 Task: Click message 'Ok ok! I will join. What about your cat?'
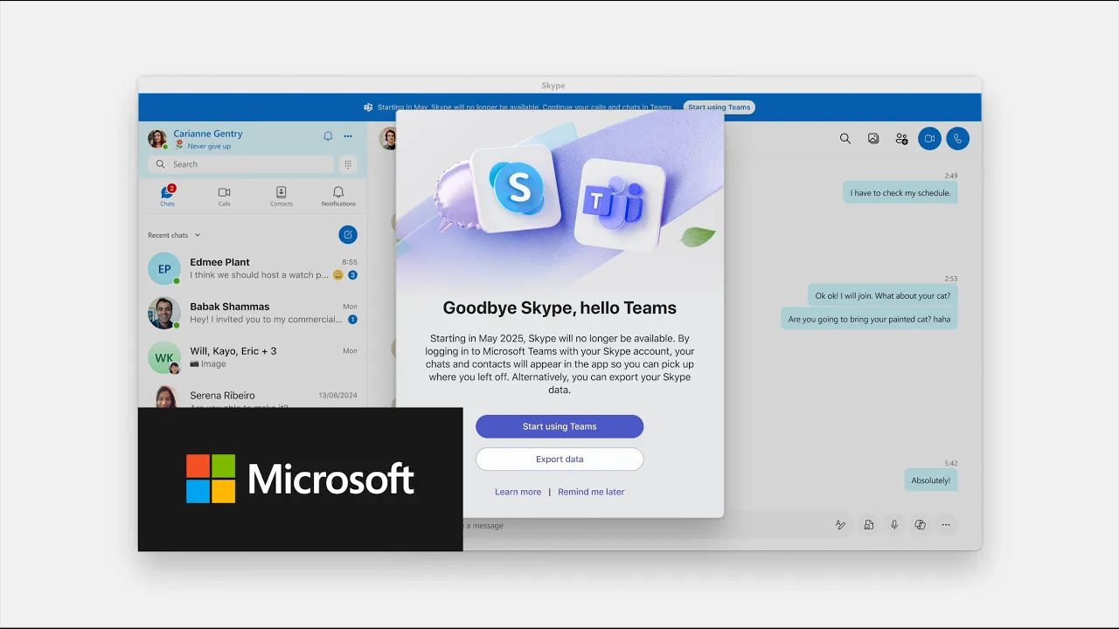(882, 295)
